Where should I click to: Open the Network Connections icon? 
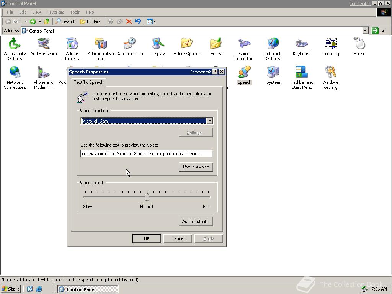[x=15, y=78]
